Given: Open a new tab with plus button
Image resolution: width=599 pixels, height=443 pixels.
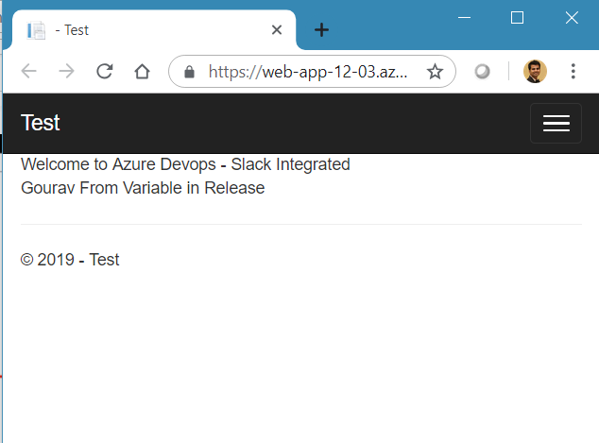Looking at the screenshot, I should point(321,30).
